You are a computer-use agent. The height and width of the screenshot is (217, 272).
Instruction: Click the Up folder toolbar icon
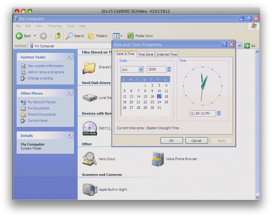tap(58, 36)
